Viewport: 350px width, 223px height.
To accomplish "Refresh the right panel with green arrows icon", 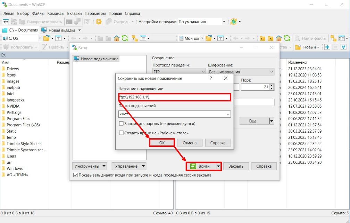I will point(287,38).
